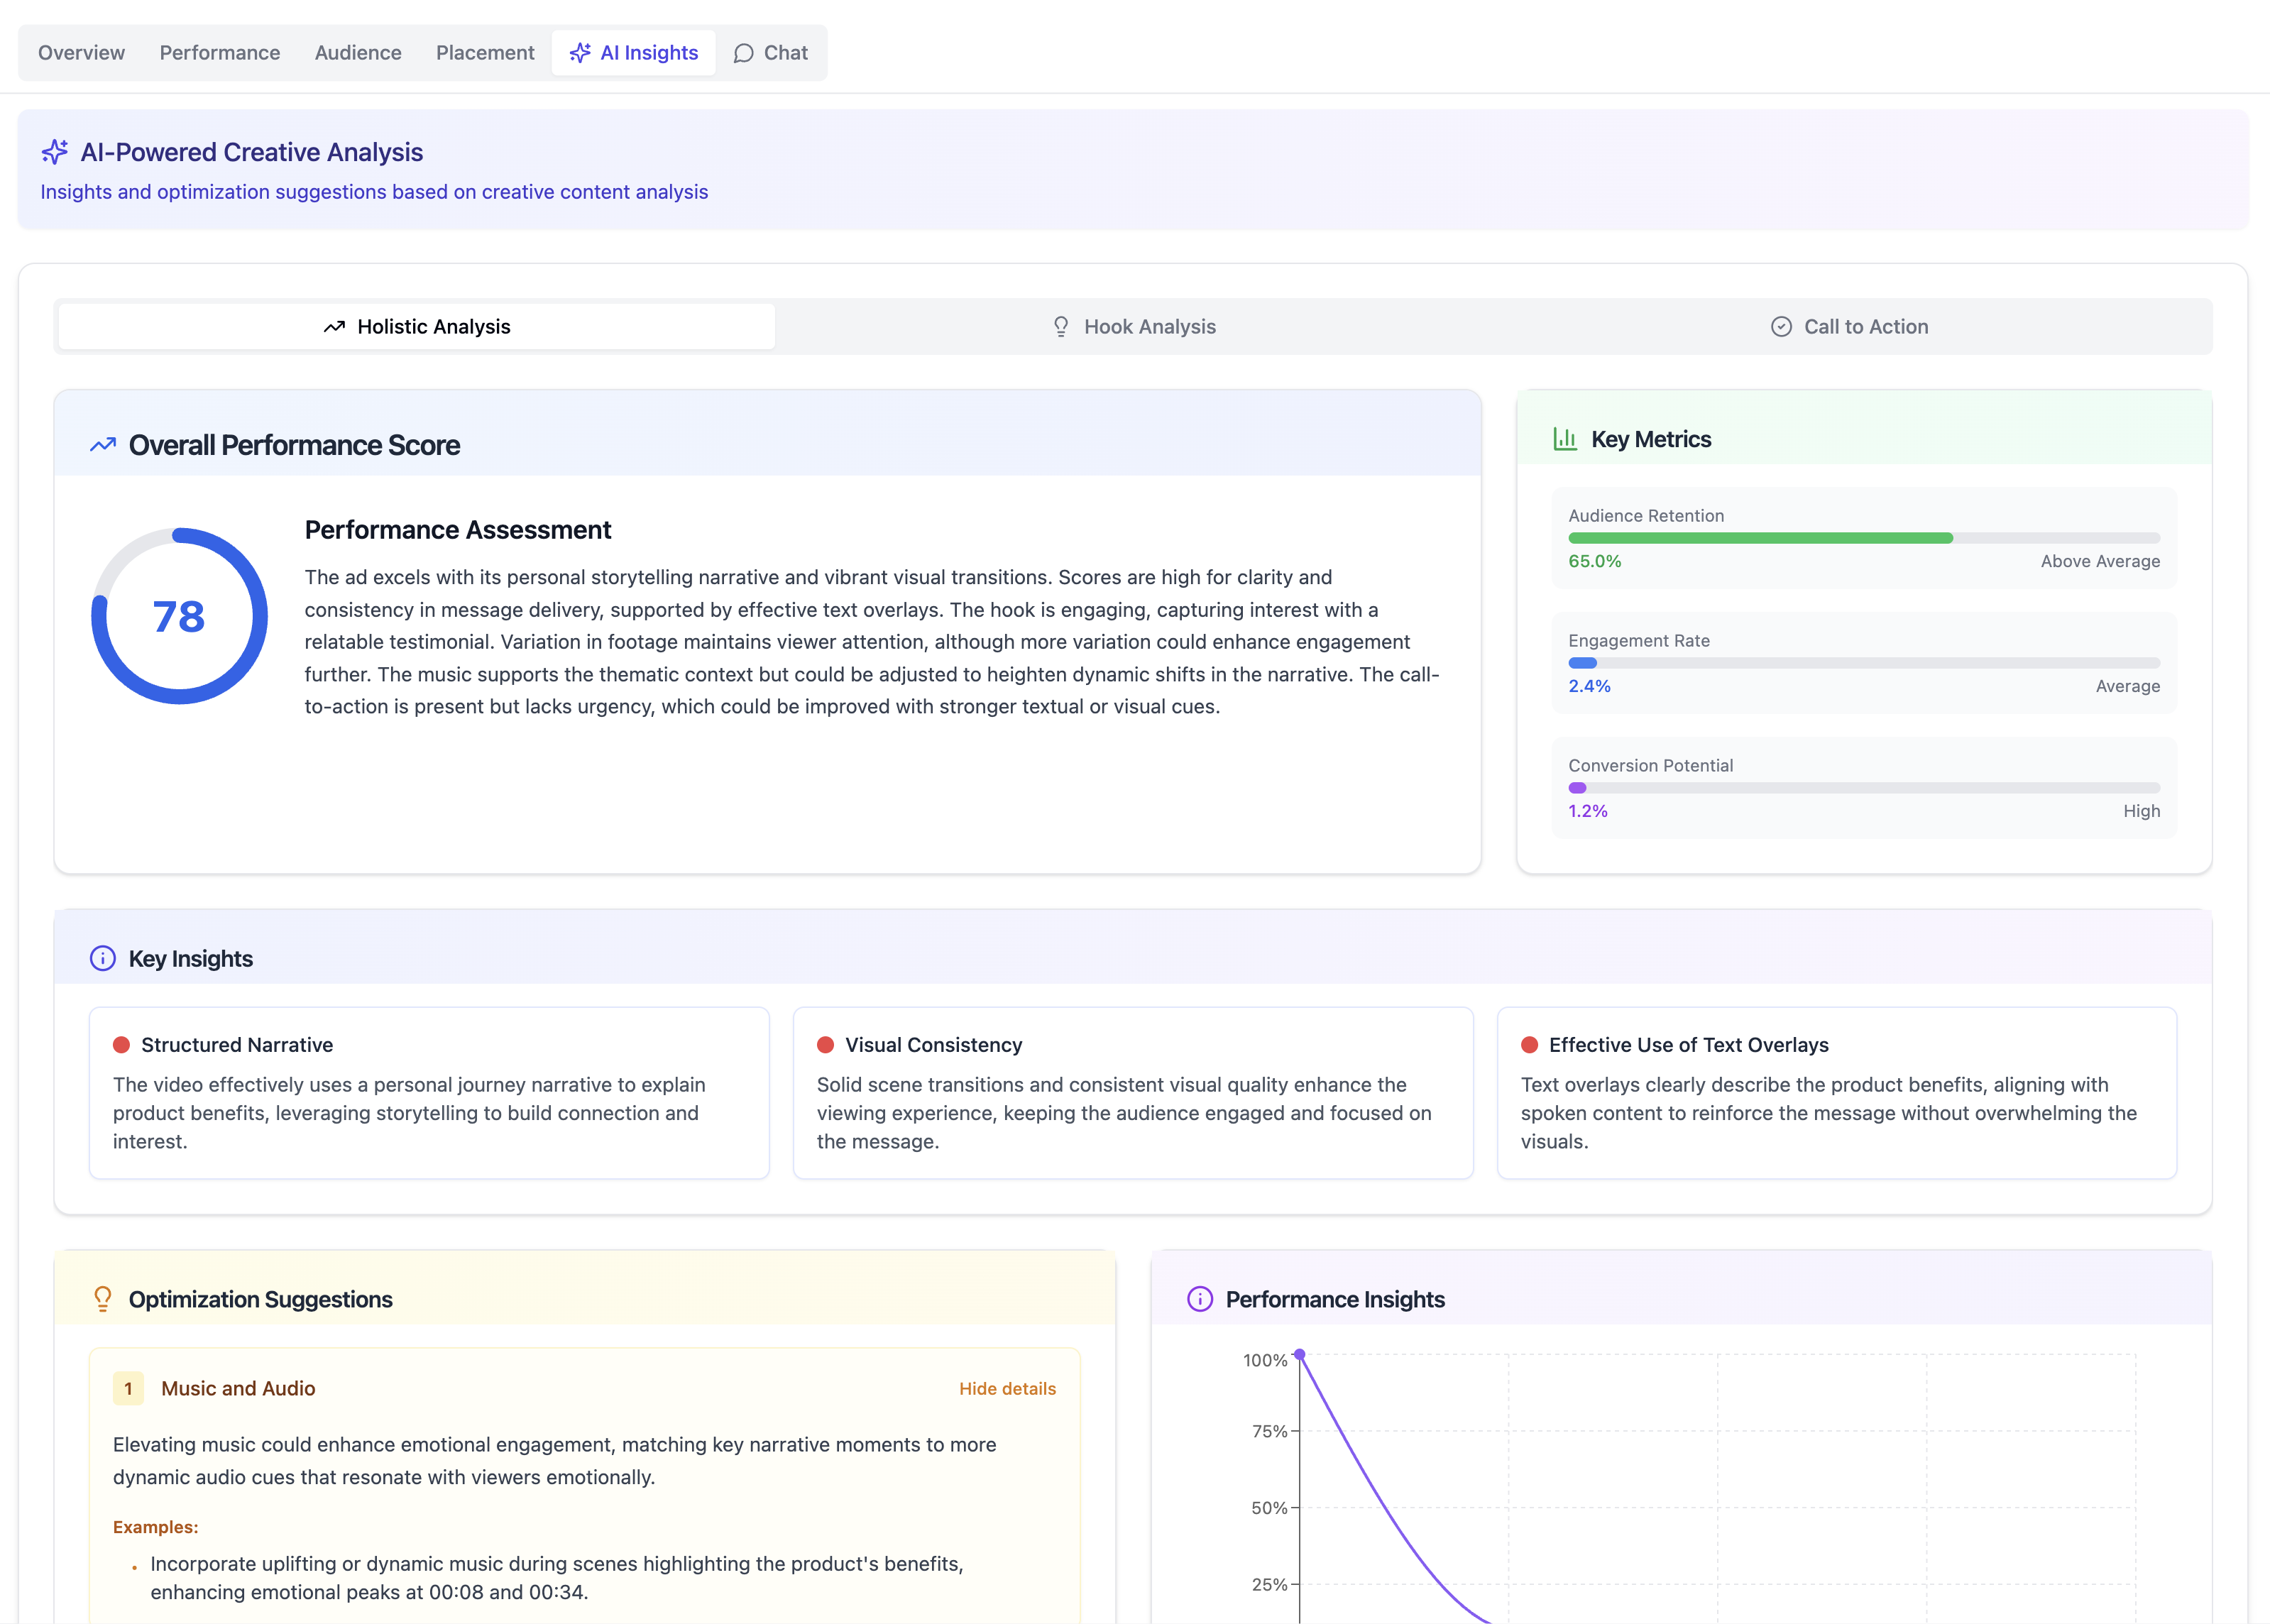2270x1624 pixels.
Task: Open the Call to Action tab
Action: tap(1850, 327)
